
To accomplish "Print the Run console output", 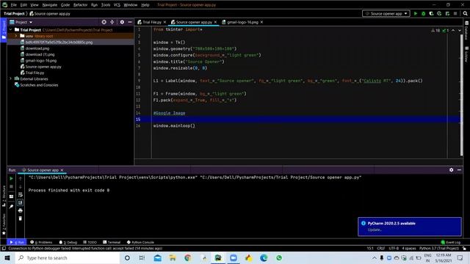I will 20,210.
